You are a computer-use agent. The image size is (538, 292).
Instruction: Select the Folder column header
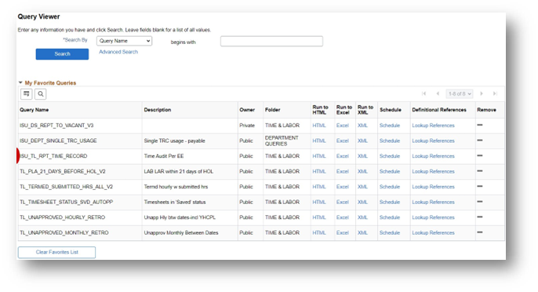tap(272, 110)
